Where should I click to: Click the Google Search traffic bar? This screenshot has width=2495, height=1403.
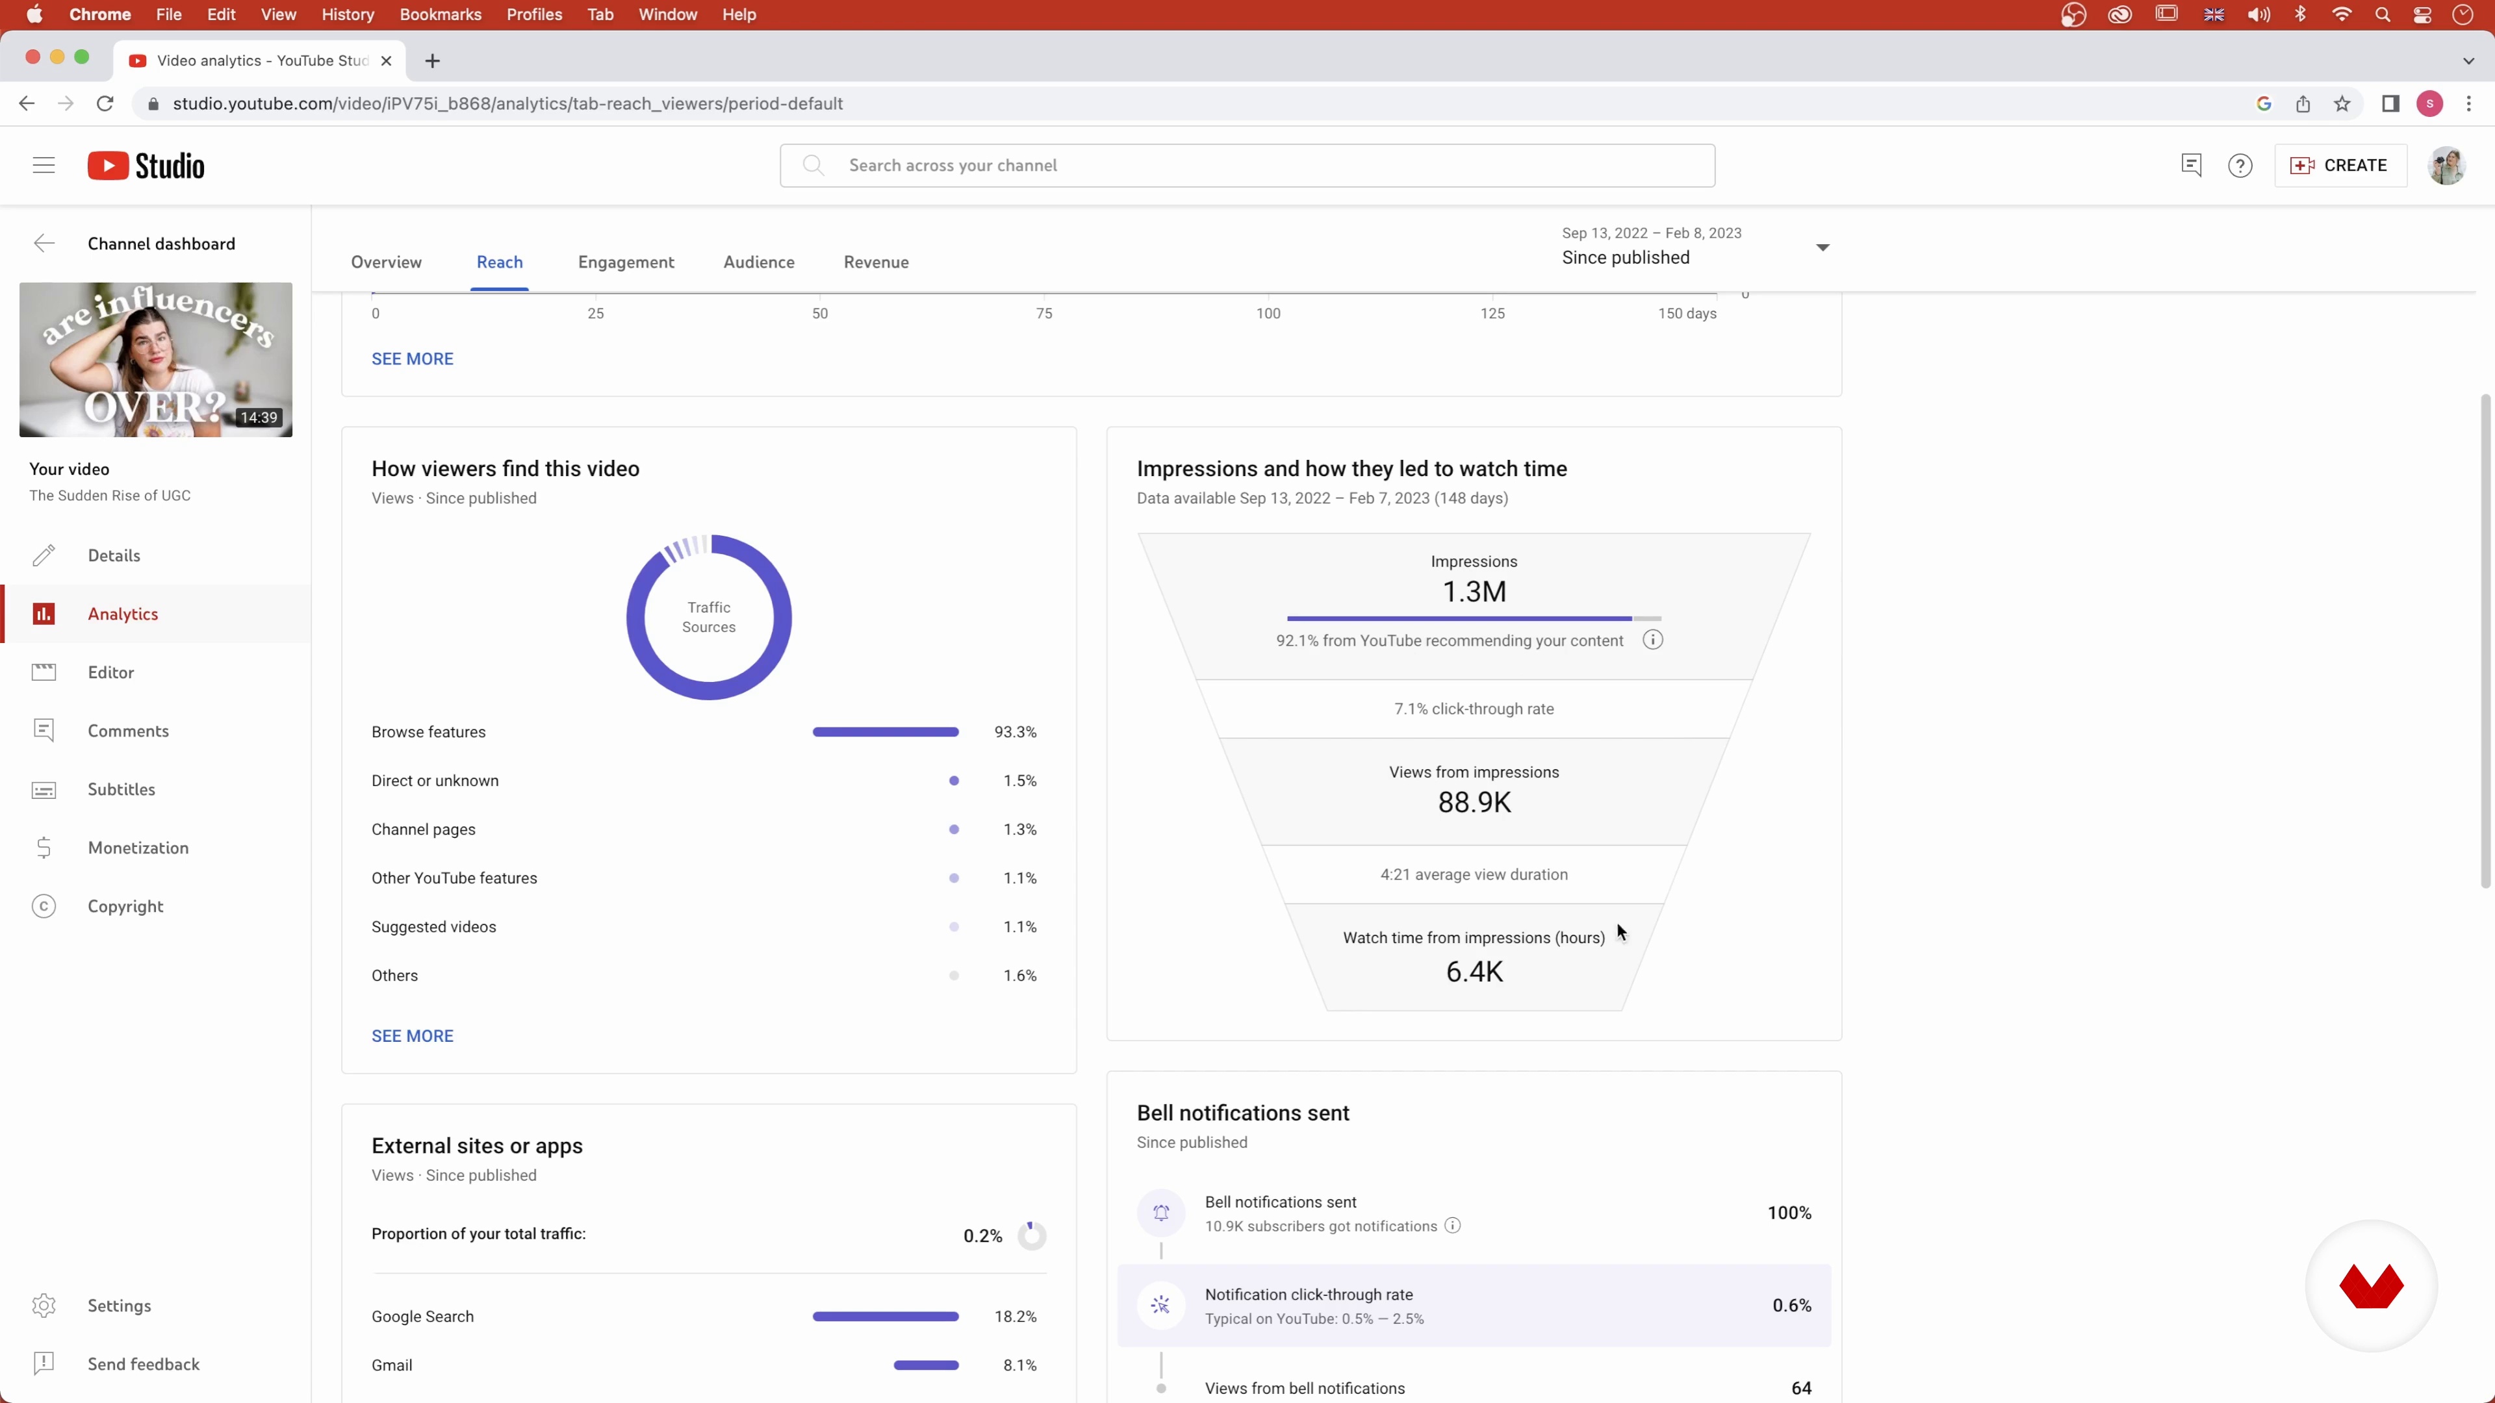tap(885, 1317)
